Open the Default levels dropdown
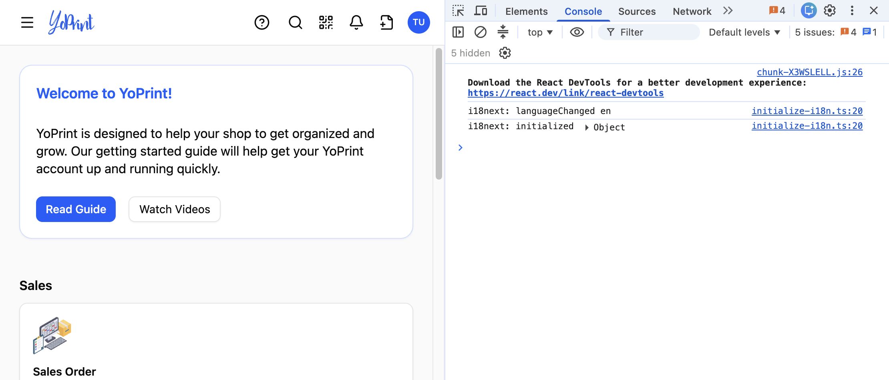This screenshot has width=889, height=380. (744, 32)
